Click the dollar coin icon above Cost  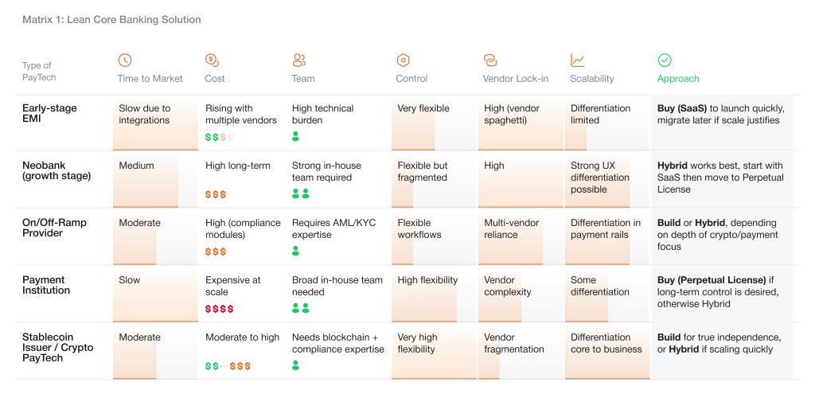(x=212, y=60)
